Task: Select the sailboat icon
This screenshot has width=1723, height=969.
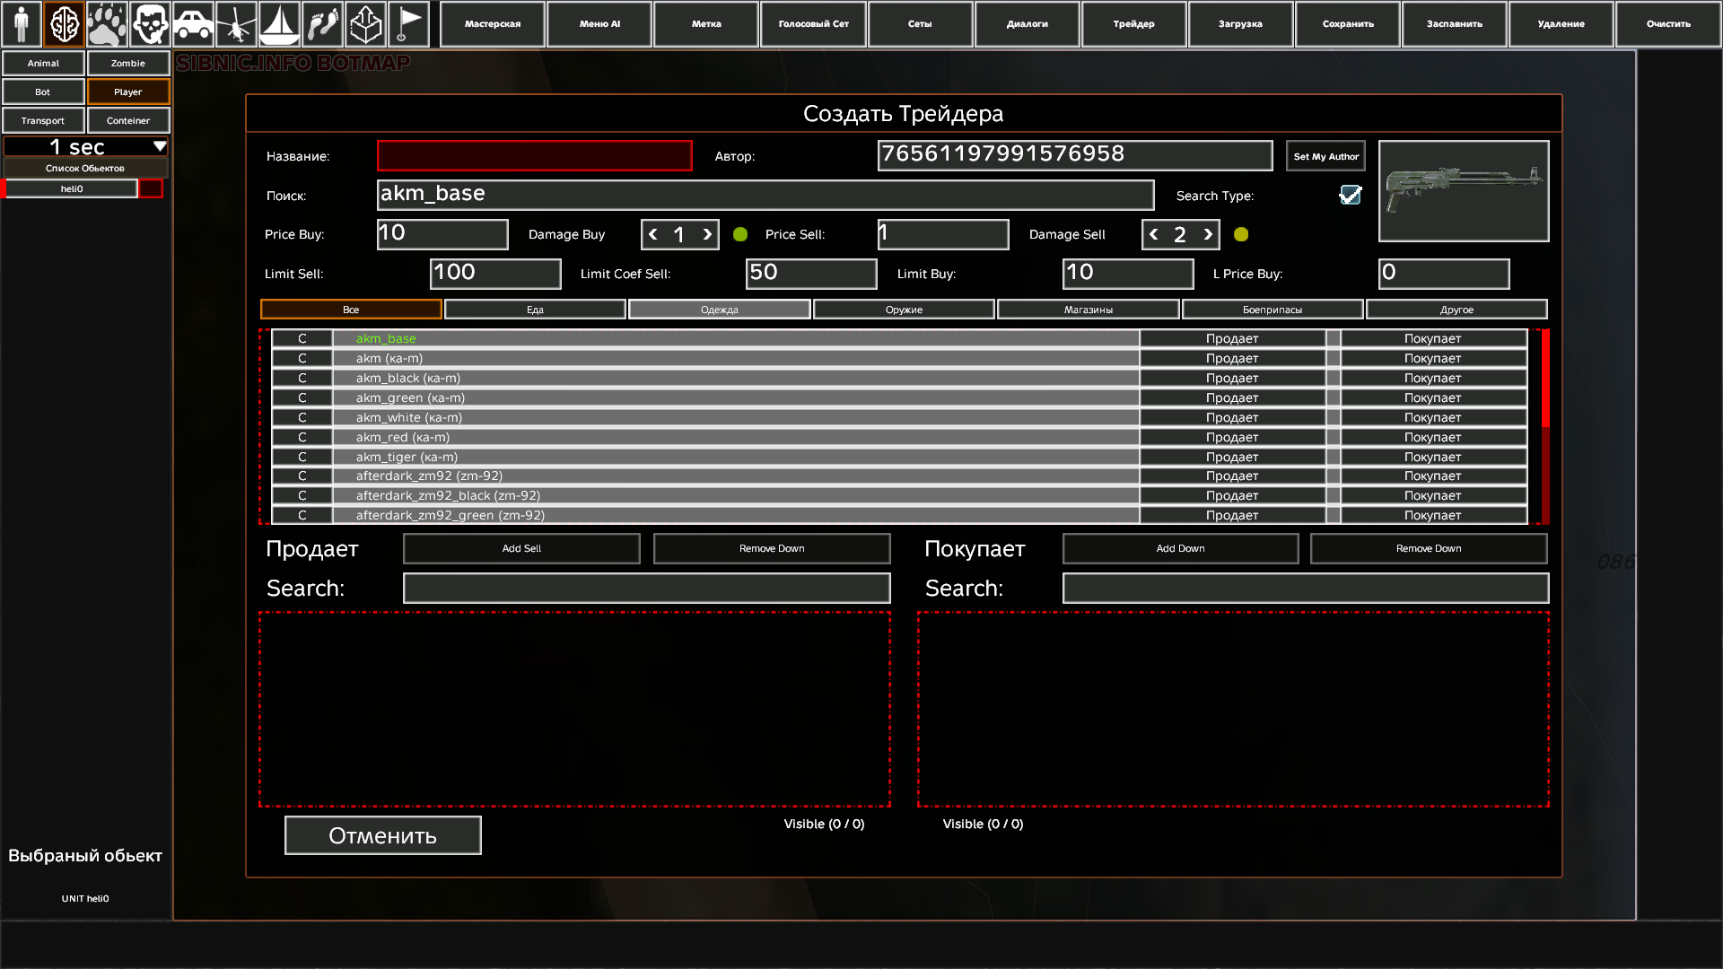Action: tap(279, 24)
